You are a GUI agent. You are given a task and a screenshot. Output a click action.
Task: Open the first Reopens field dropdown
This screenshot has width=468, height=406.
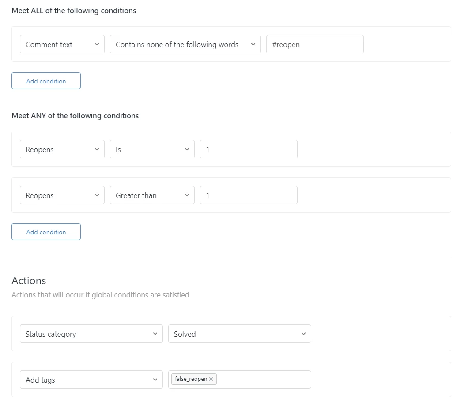click(62, 150)
